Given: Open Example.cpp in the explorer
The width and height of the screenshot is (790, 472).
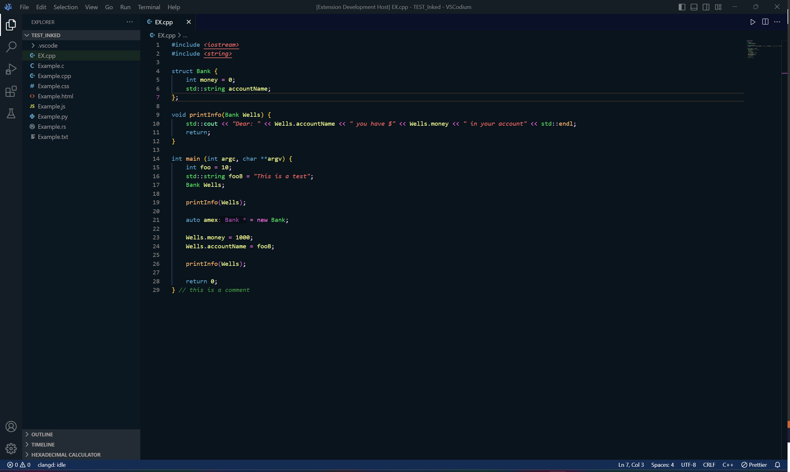Looking at the screenshot, I should tap(81, 76).
